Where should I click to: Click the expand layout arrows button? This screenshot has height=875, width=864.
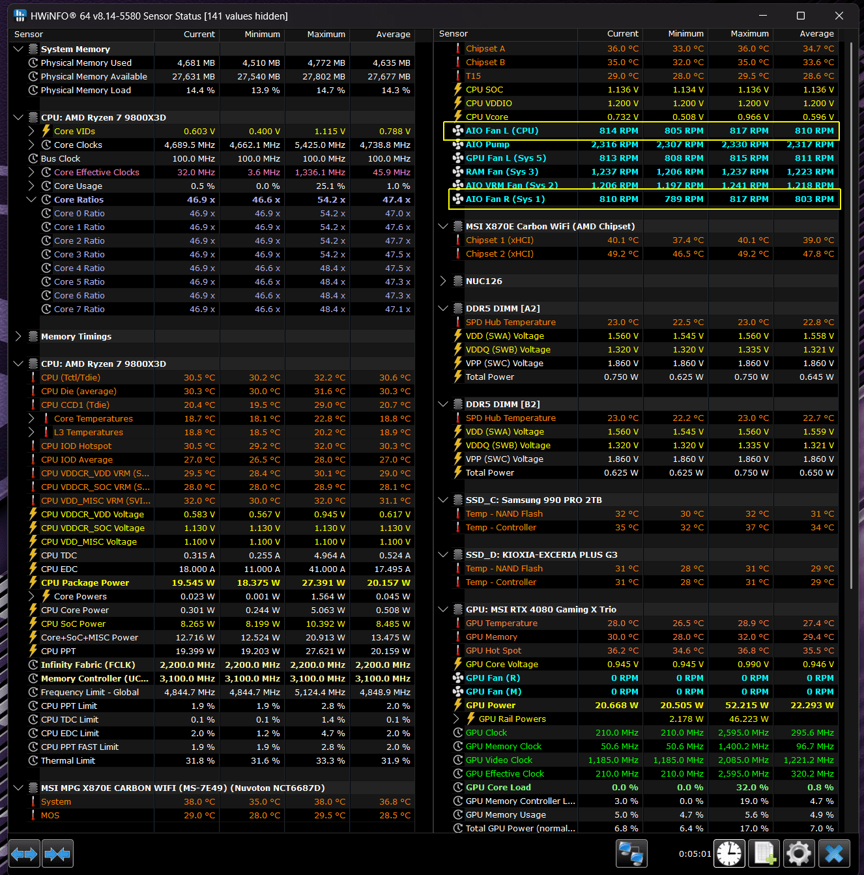tap(24, 853)
